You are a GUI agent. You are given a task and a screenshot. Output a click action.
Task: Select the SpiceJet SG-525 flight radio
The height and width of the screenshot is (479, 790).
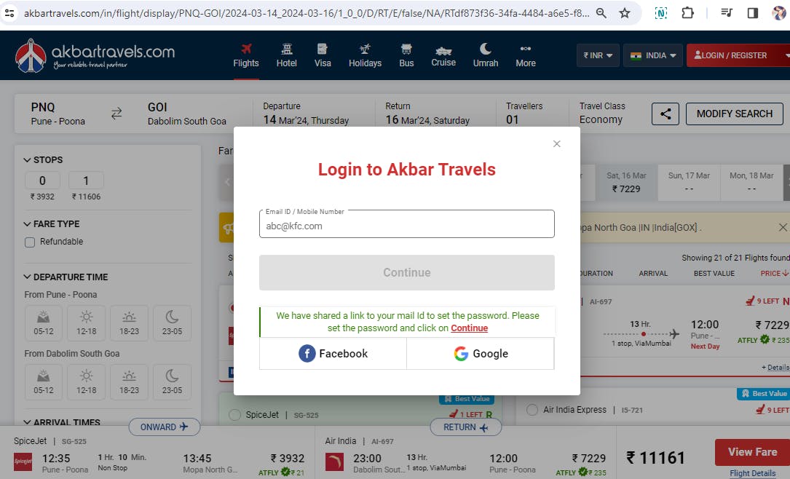click(234, 415)
